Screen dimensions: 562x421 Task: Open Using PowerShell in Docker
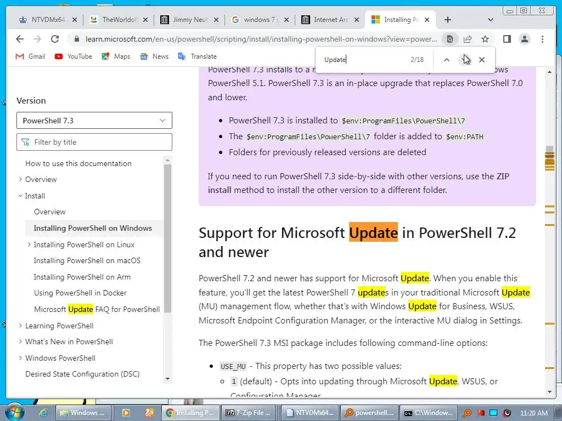tap(80, 293)
